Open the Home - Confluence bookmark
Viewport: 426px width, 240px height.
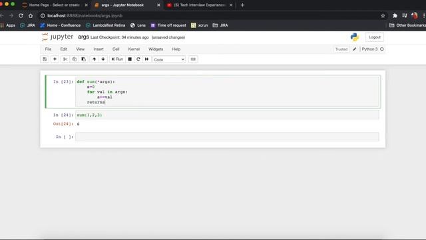click(x=61, y=25)
